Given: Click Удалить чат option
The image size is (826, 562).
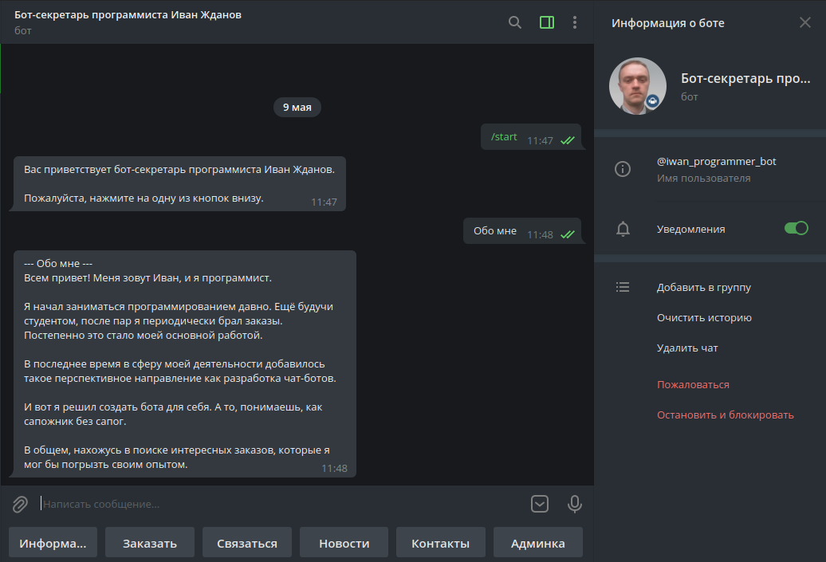Looking at the screenshot, I should [x=687, y=348].
